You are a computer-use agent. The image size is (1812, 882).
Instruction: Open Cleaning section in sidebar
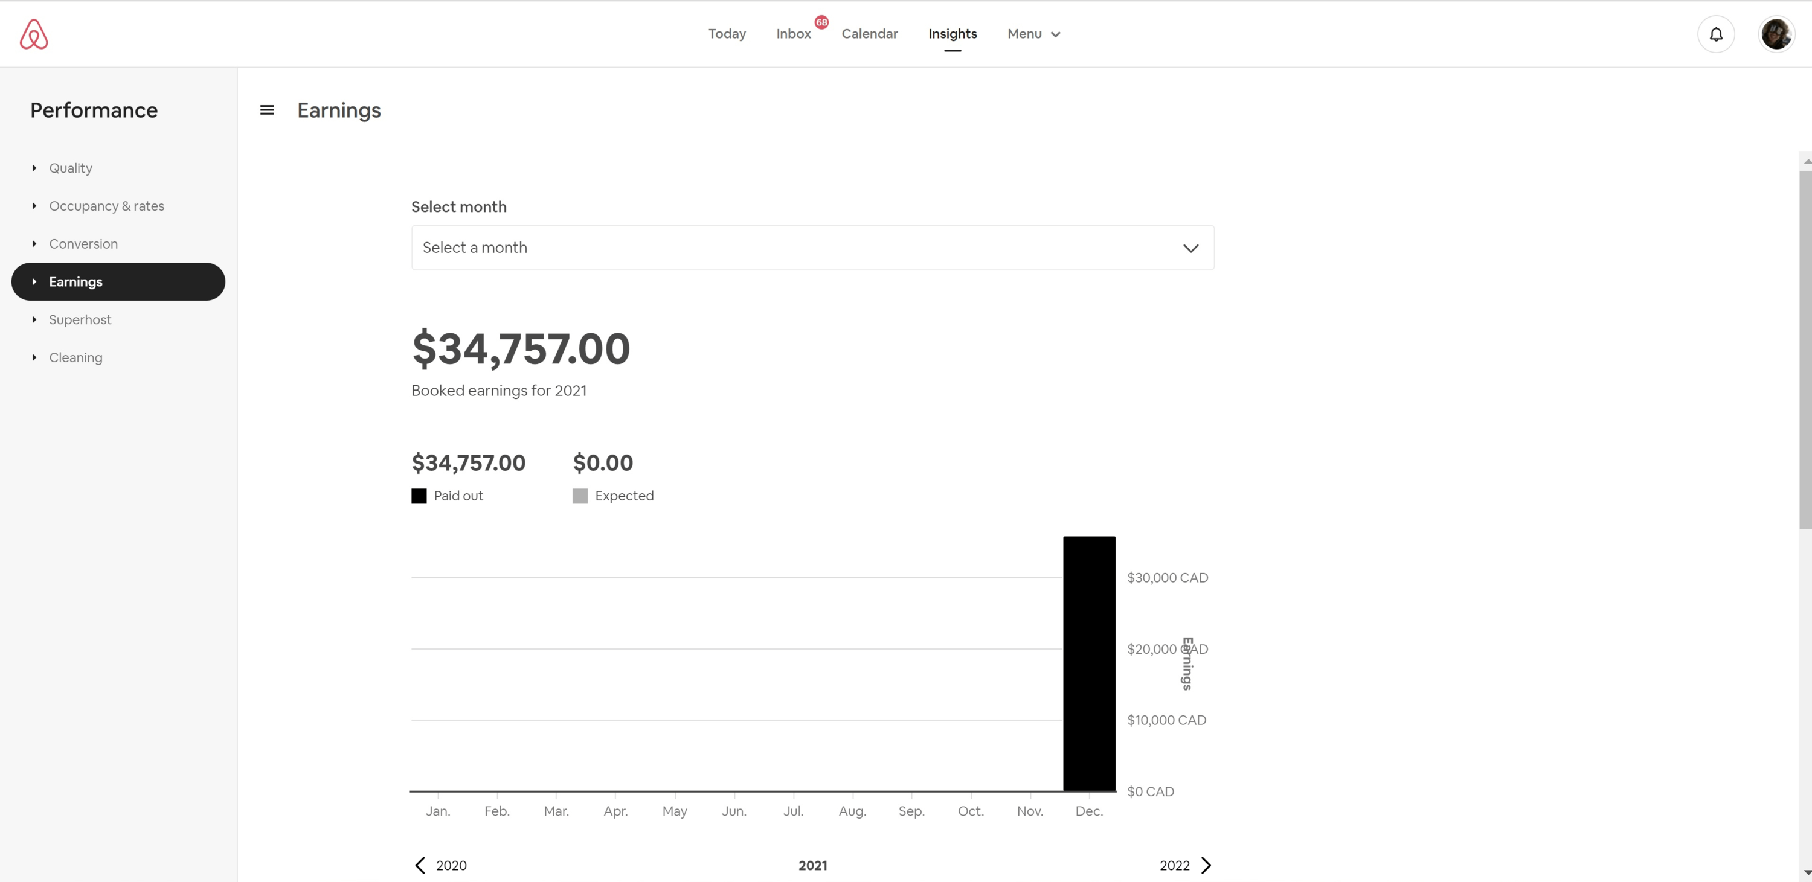(75, 358)
